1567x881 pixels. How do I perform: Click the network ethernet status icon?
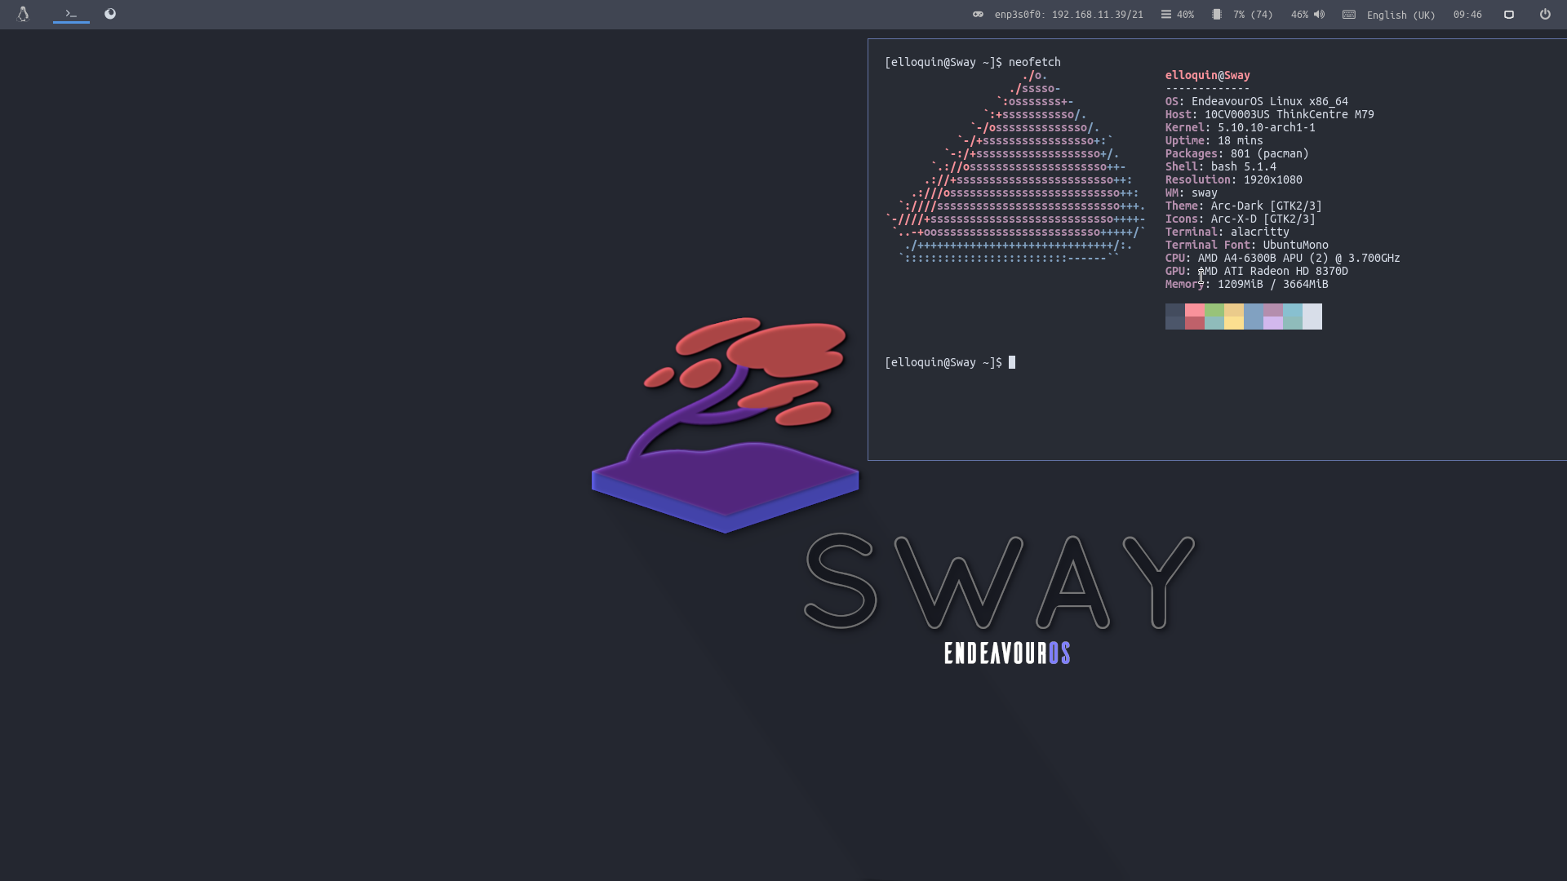click(978, 15)
